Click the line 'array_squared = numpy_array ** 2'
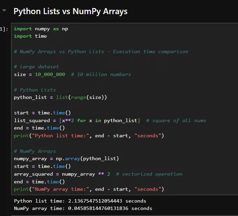Image resolution: width=238 pixels, height=216 pixels. [62, 174]
